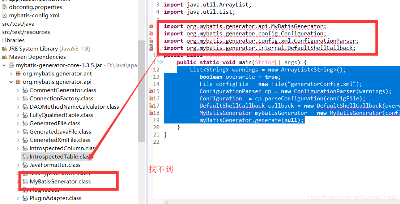Click the IntrospectedColumn.class file icon

click(25, 148)
